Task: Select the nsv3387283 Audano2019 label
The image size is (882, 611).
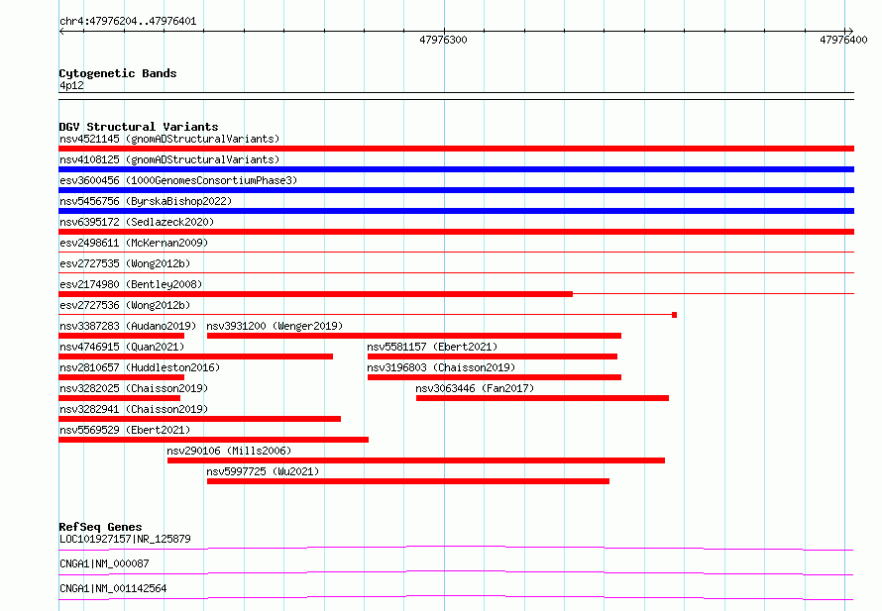Action: 128,326
